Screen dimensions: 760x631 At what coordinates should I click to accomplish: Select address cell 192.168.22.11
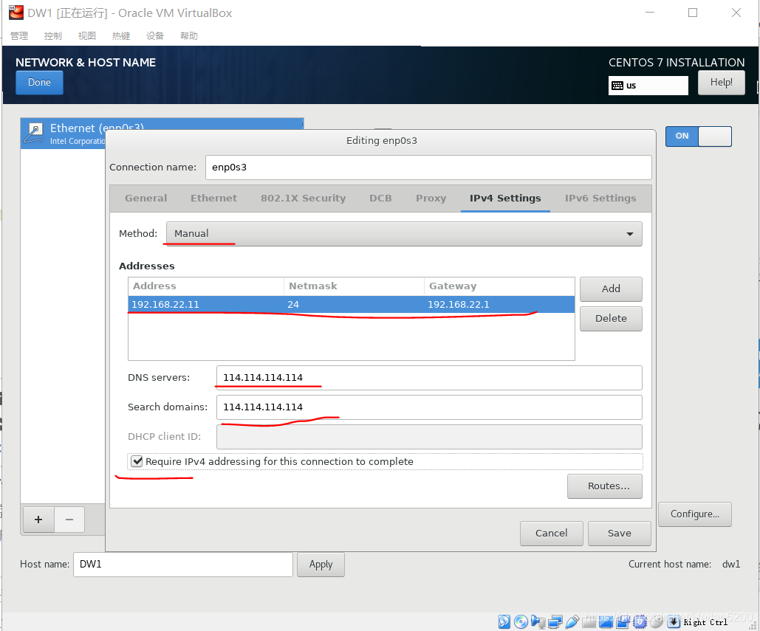pyautogui.click(x=165, y=305)
